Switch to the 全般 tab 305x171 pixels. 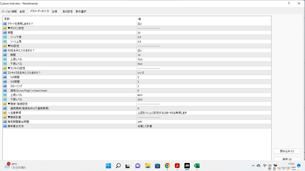(x=22, y=11)
